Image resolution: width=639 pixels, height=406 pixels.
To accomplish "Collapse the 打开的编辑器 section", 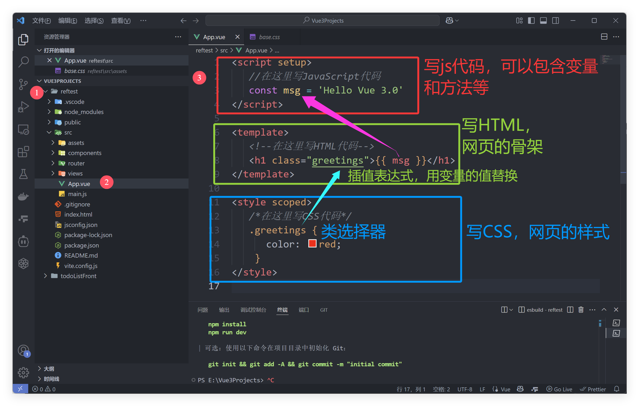I will click(x=112, y=50).
